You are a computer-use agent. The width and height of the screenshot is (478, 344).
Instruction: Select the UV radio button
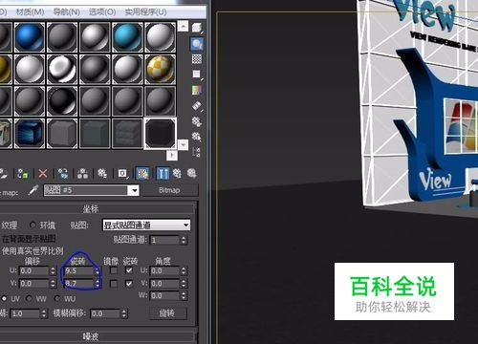(x=4, y=299)
